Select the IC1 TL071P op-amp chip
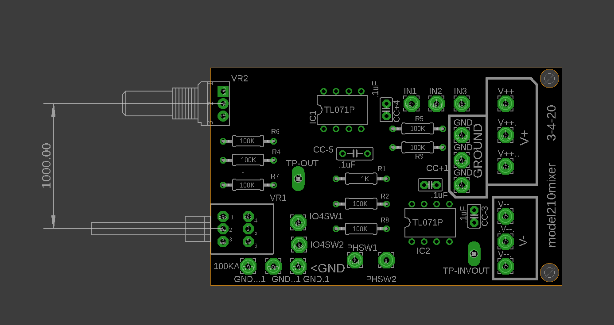This screenshot has width=614, height=325. click(342, 110)
